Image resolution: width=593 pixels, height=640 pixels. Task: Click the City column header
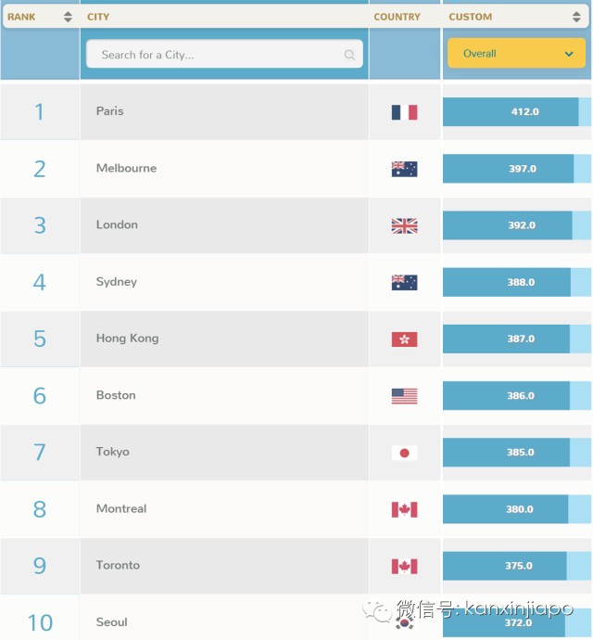[x=98, y=17]
